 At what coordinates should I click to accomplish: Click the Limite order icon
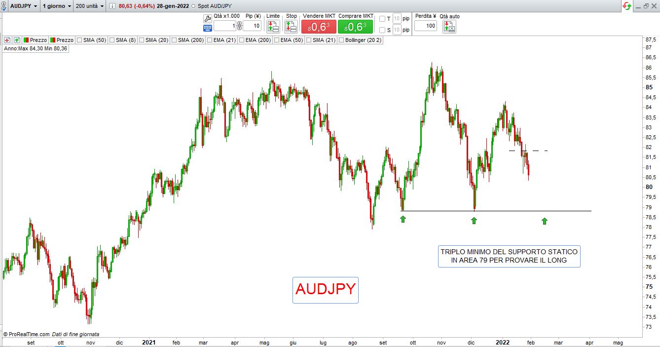[273, 27]
